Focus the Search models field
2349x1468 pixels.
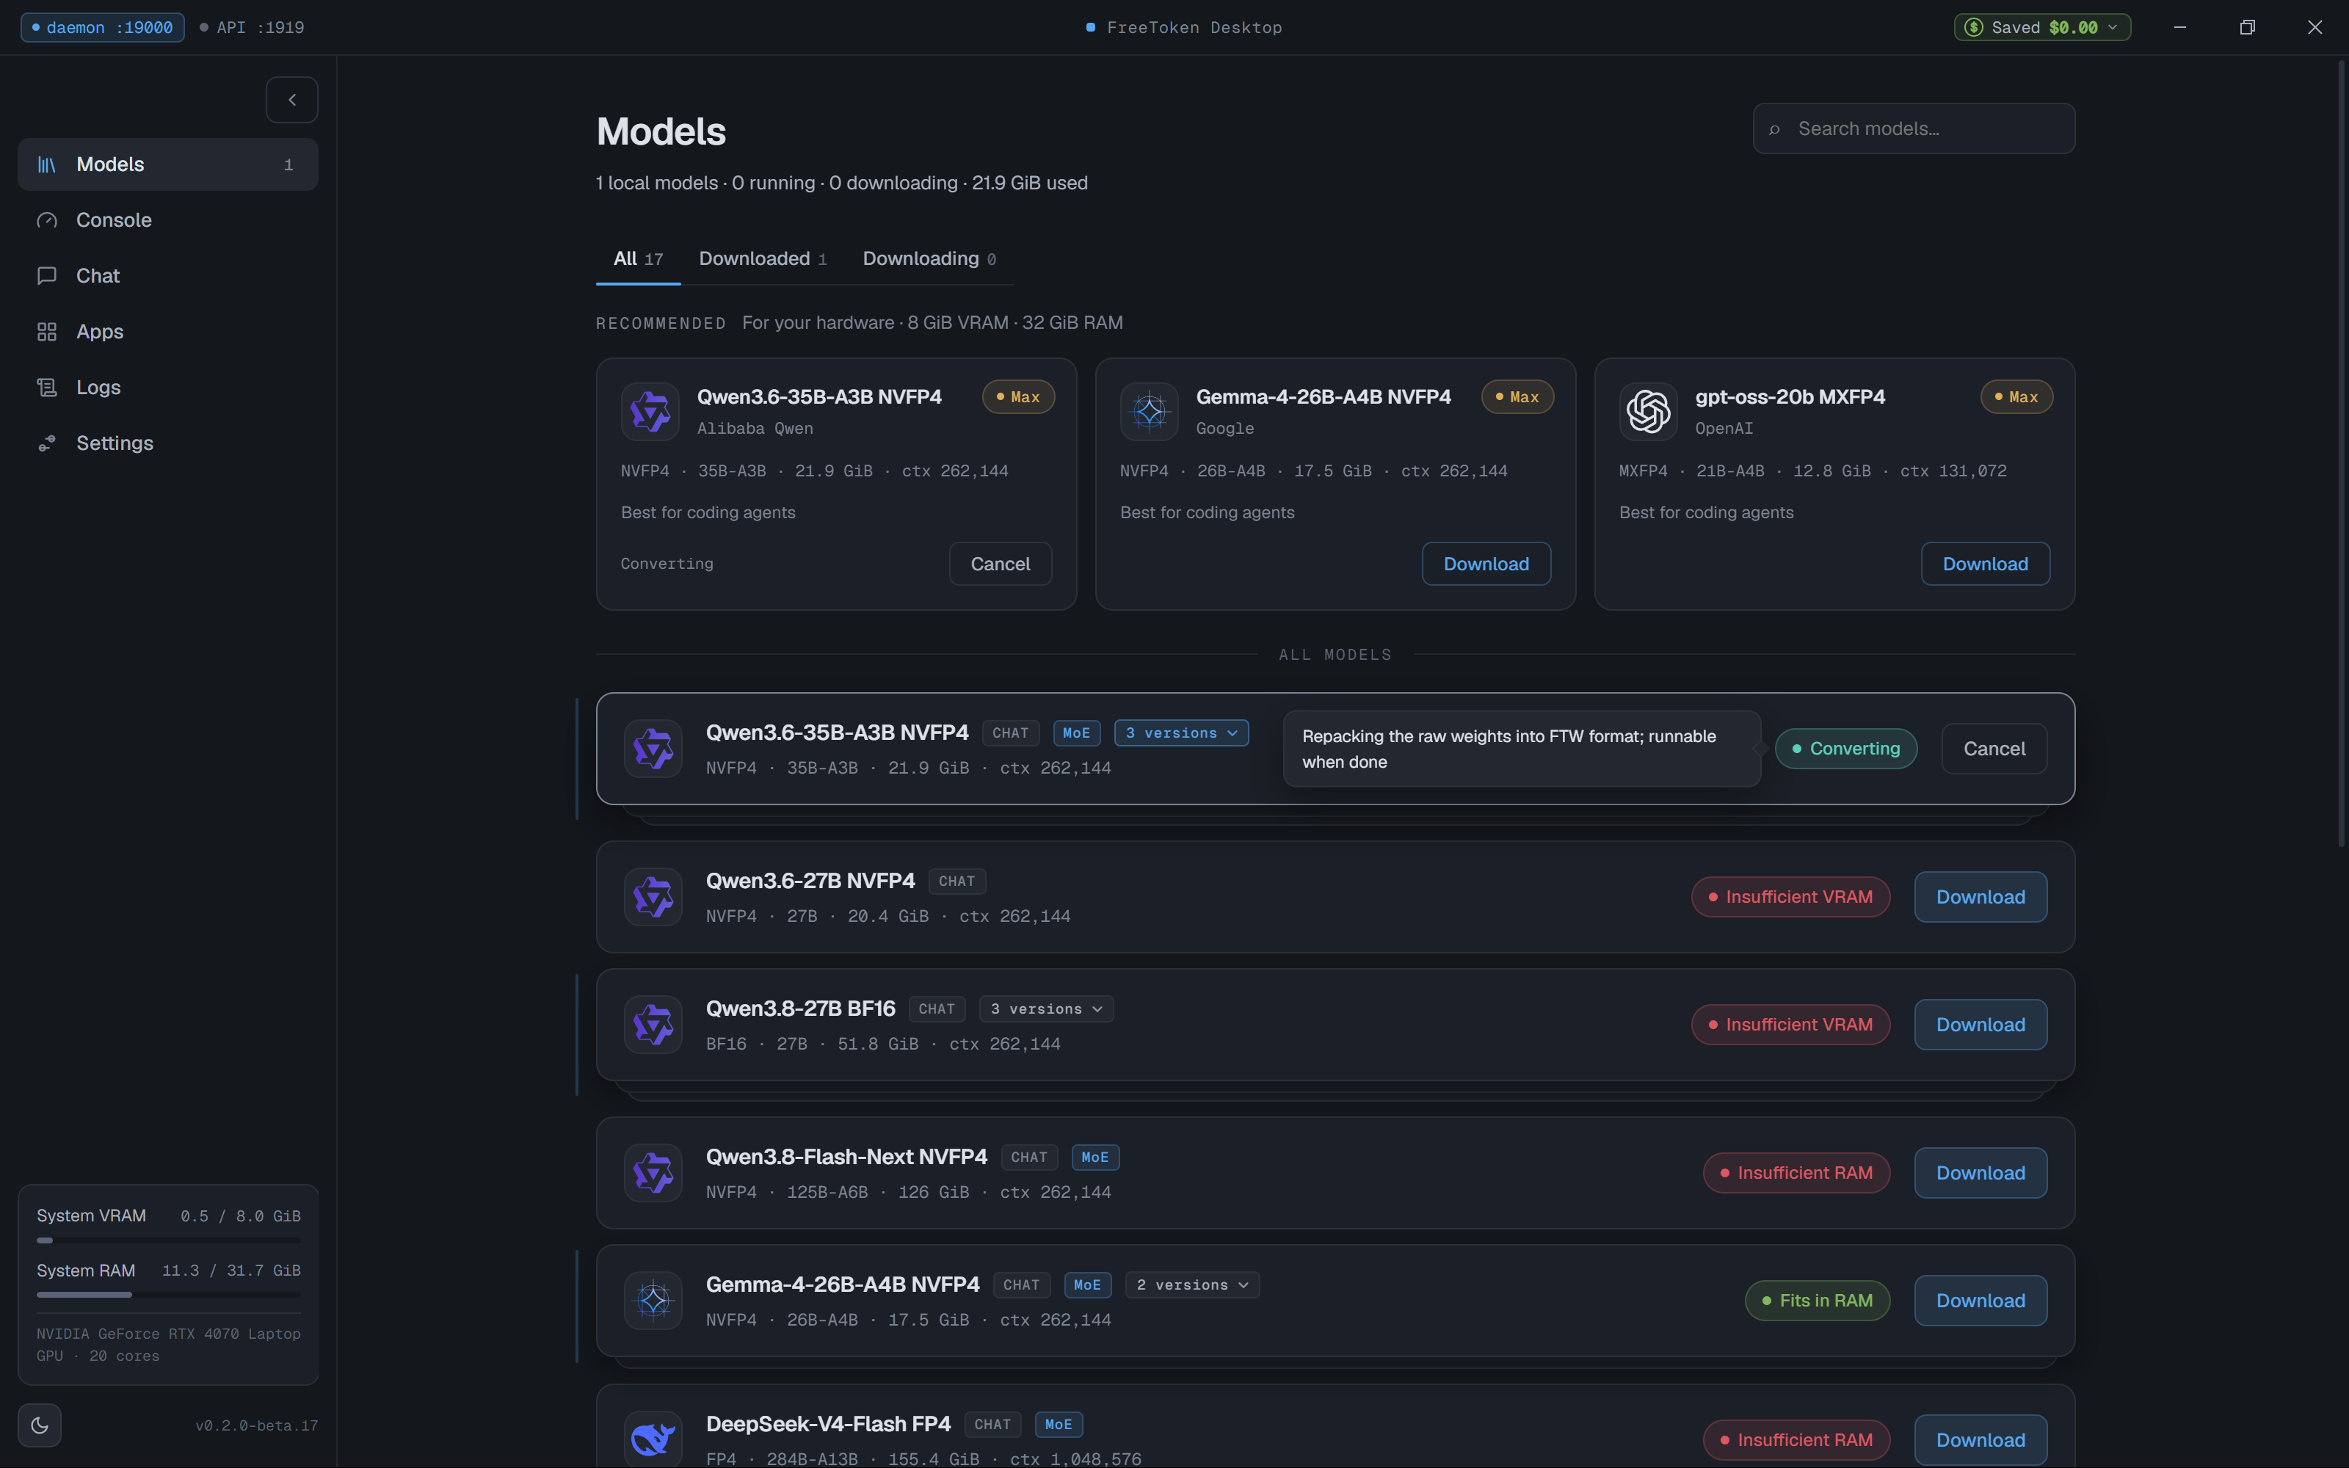1913,129
